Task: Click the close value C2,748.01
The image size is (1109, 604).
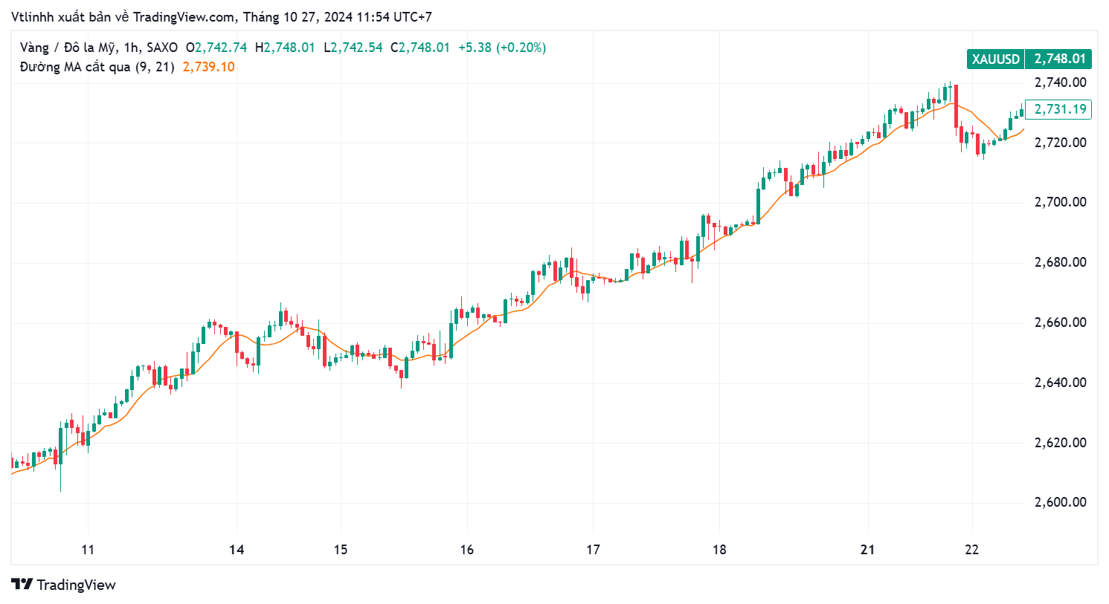Action: point(420,48)
